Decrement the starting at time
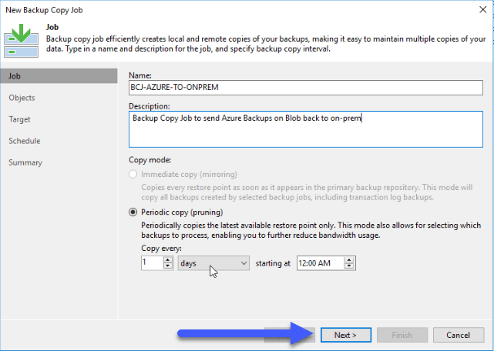The image size is (494, 351). tap(349, 266)
